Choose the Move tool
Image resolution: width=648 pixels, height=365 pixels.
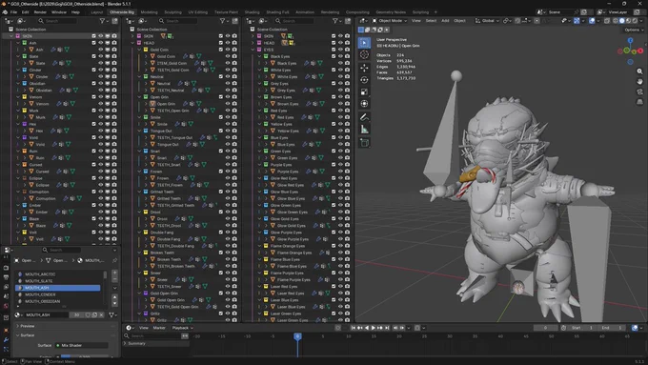[364, 68]
